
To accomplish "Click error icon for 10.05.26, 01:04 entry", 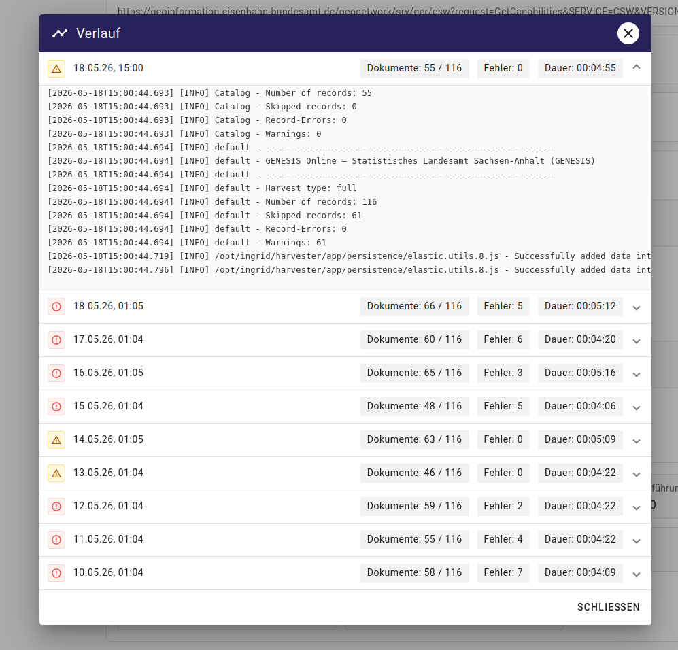I will click(x=56, y=573).
